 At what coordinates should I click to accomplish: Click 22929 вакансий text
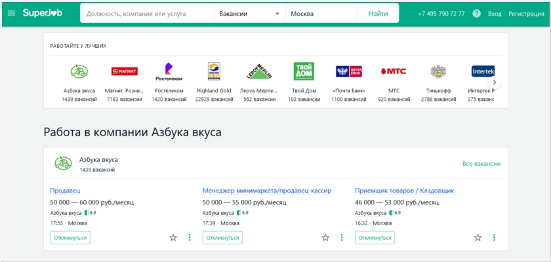[214, 100]
